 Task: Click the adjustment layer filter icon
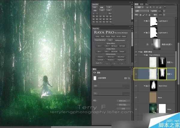pyautogui.click(x=151, y=7)
